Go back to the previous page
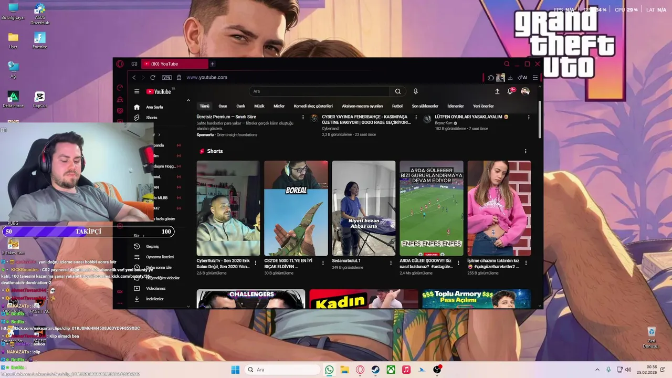 [x=134, y=77]
